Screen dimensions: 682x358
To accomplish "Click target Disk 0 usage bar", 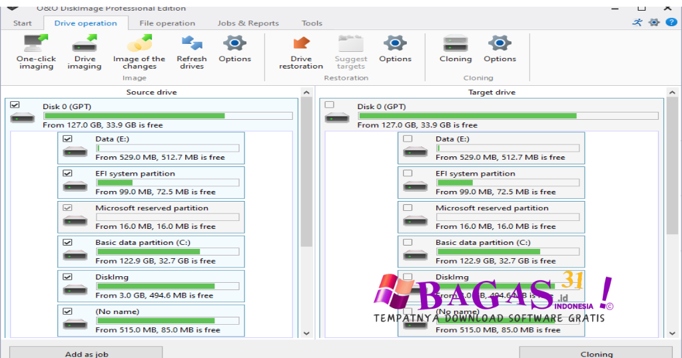I will (x=508, y=116).
